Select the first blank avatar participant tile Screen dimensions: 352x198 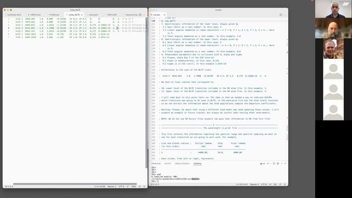[x=333, y=69]
